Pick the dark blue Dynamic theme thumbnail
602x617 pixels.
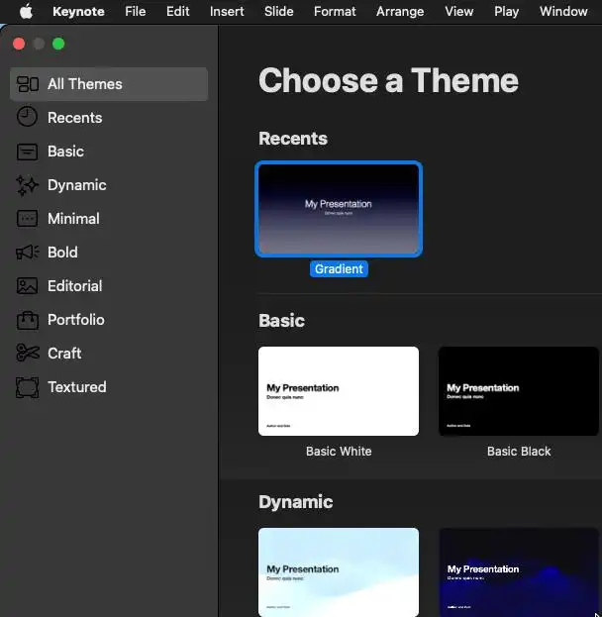point(519,572)
